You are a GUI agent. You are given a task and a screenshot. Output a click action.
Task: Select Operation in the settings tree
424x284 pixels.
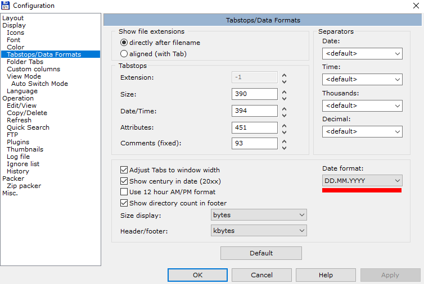click(x=18, y=98)
